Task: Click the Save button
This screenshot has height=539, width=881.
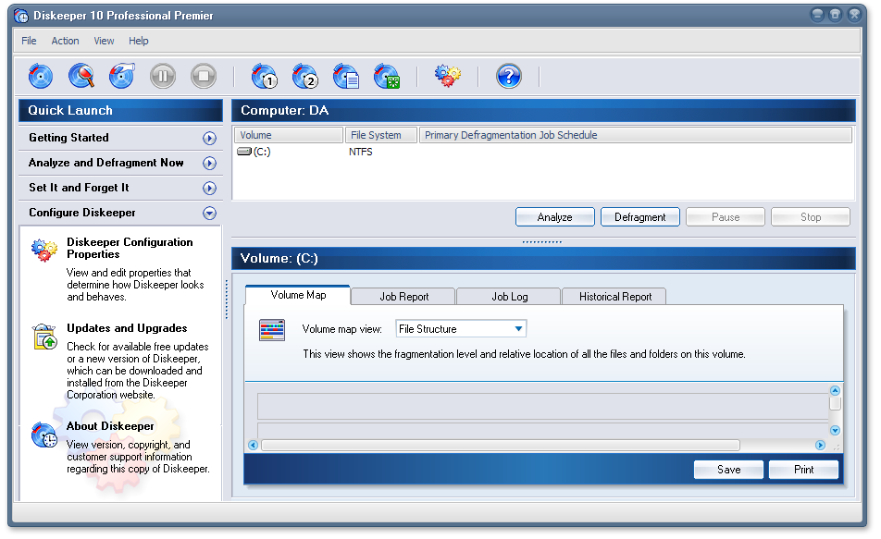Action: pyautogui.click(x=728, y=470)
